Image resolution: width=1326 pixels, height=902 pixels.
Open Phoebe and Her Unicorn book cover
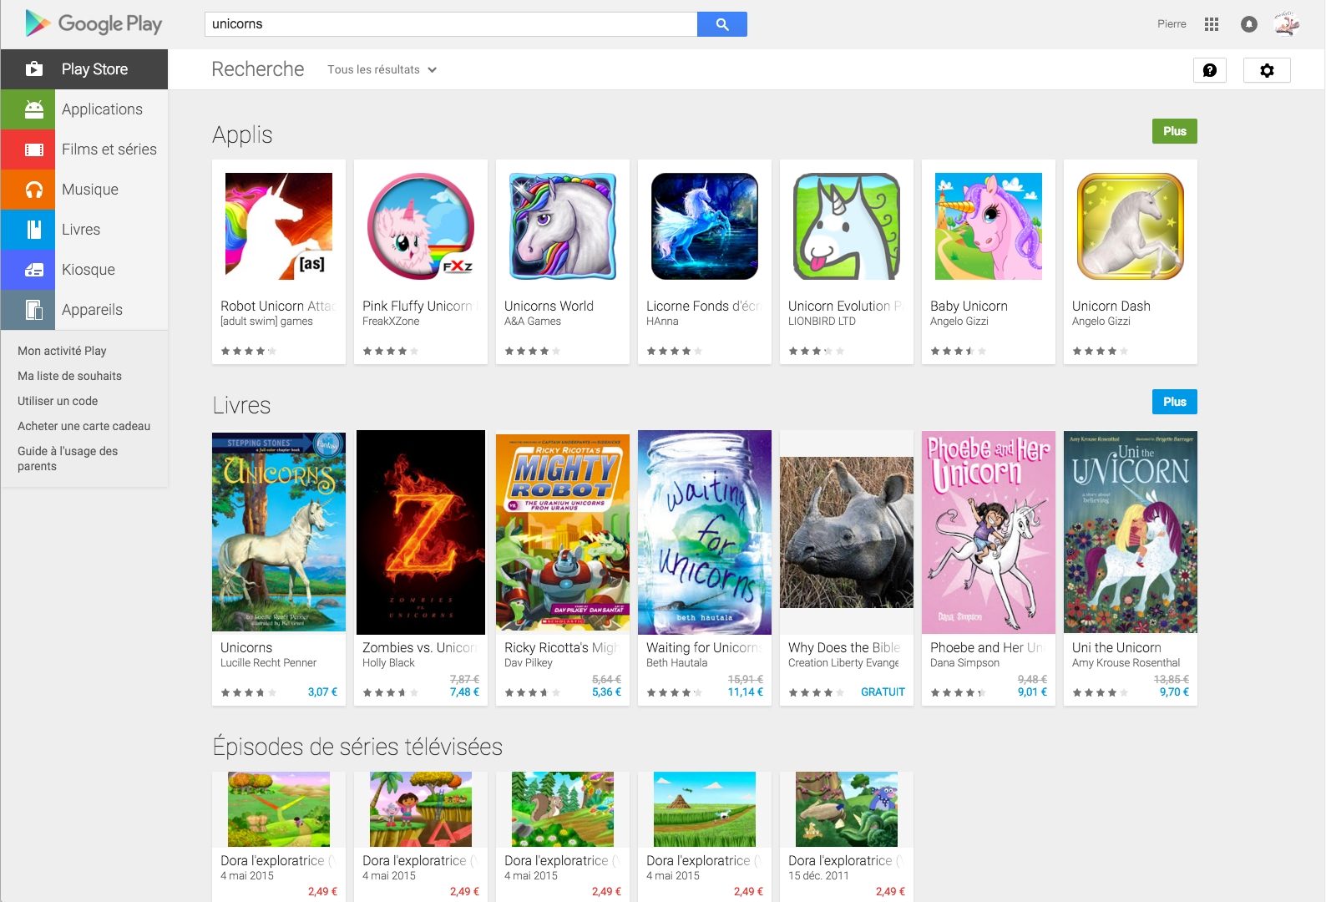(x=988, y=532)
